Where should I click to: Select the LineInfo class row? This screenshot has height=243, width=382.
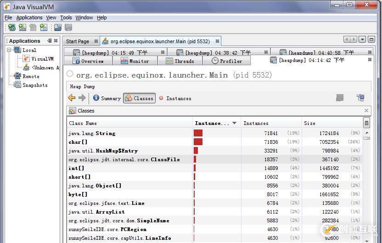215,238
